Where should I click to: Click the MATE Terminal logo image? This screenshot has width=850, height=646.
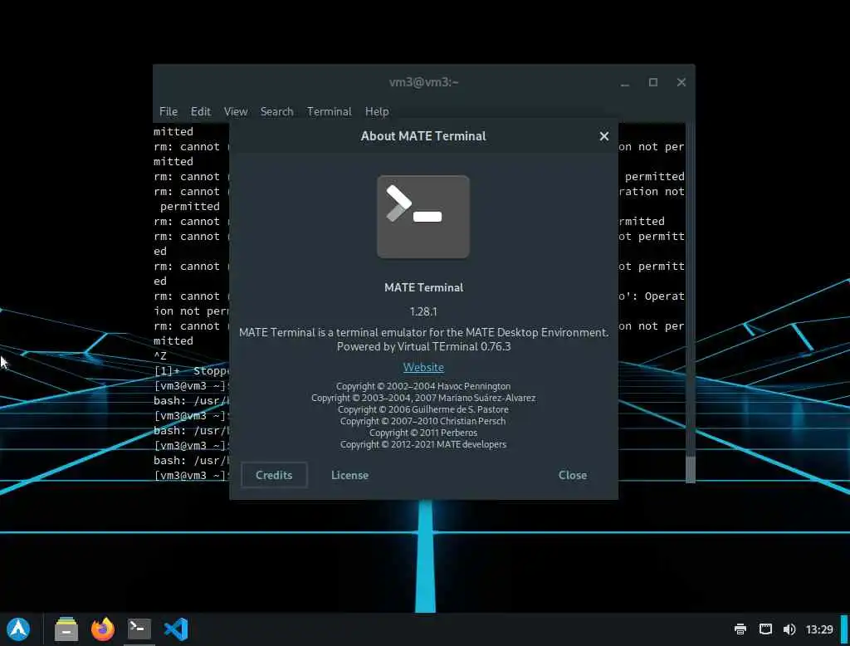(423, 217)
